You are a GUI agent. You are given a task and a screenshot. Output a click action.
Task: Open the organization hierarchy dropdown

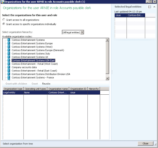pos(82,32)
